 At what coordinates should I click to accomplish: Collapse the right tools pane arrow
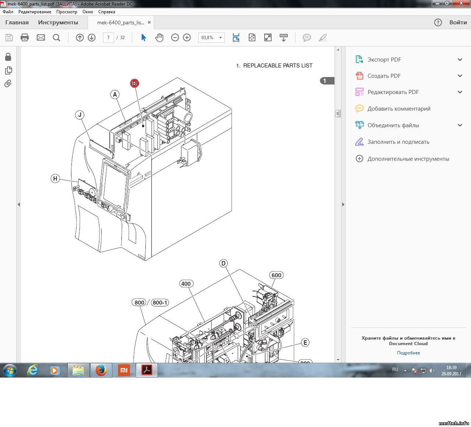tap(343, 204)
